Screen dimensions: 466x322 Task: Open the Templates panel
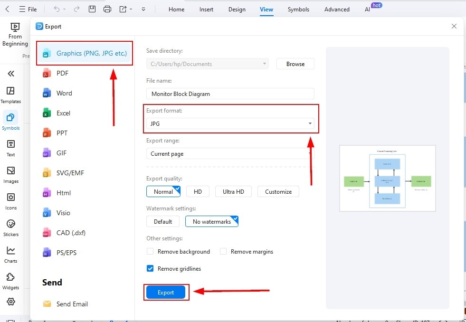(10, 93)
